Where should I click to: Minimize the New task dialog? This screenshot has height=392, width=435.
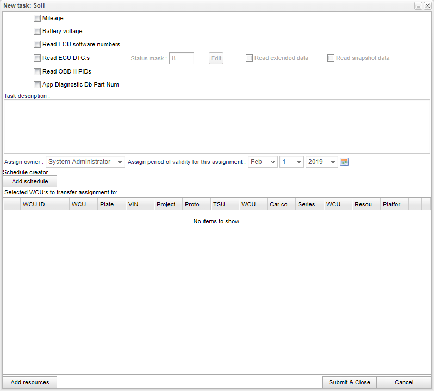(x=419, y=5)
